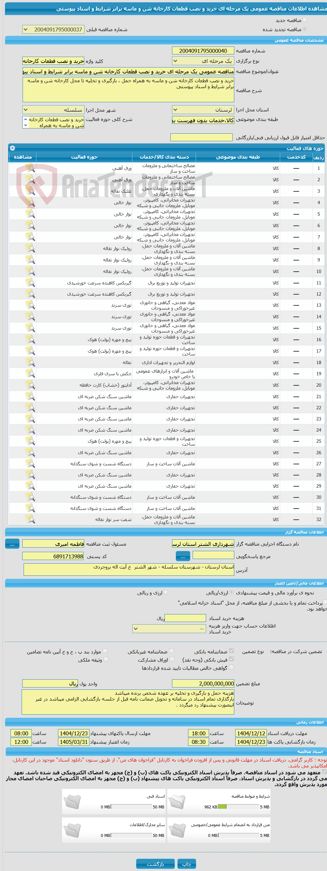The height and width of the screenshot is (871, 327).
Task: Toggle certified net claims checkbox
Action: pyautogui.click(x=231, y=667)
